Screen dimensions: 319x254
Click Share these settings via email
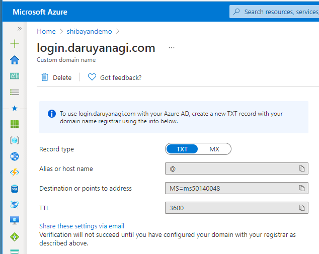(x=82, y=226)
